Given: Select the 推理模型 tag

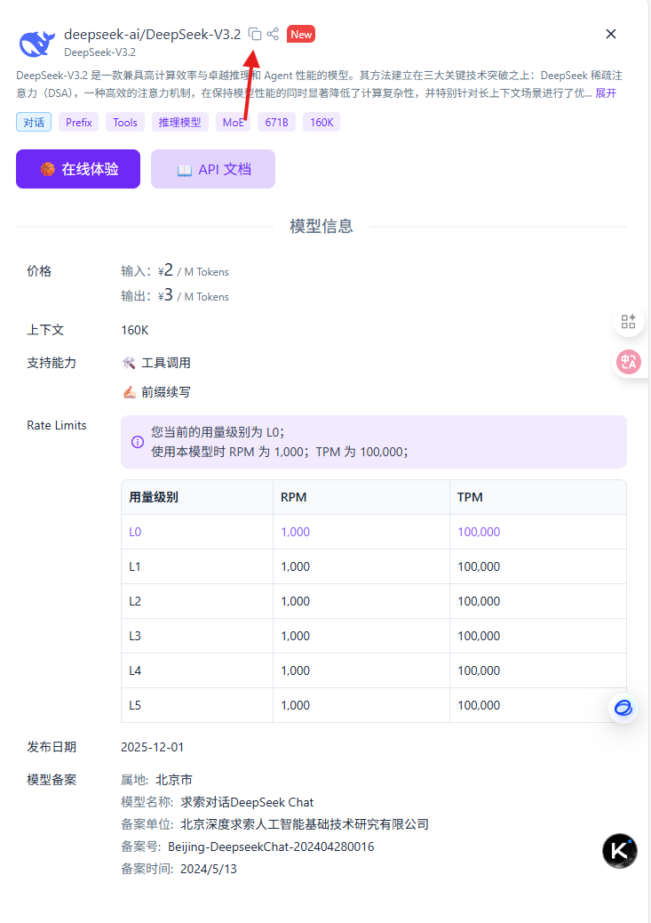Looking at the screenshot, I should (x=180, y=122).
